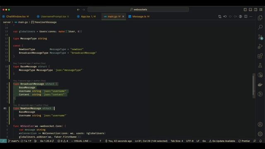Click Go Update Available warning
265x149 pixels.
tap(222, 141)
